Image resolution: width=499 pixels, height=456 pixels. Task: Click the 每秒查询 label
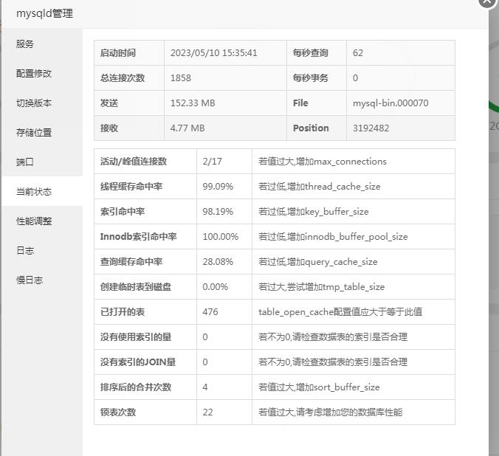click(311, 53)
